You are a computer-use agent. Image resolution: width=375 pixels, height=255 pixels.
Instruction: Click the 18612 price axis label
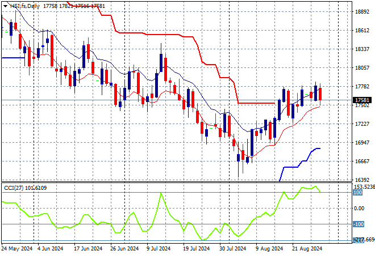tap(362, 30)
